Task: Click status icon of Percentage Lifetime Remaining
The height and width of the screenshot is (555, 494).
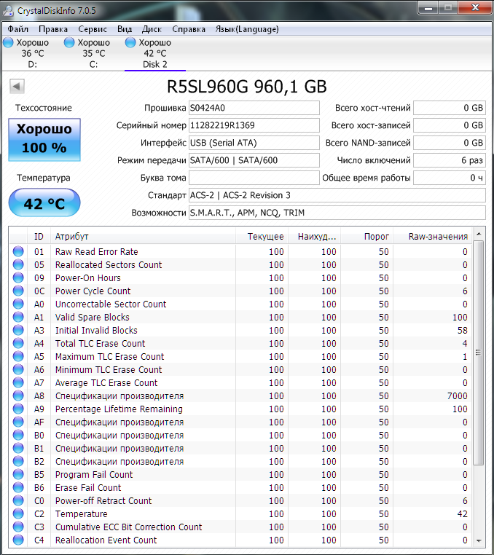Action: 18,409
